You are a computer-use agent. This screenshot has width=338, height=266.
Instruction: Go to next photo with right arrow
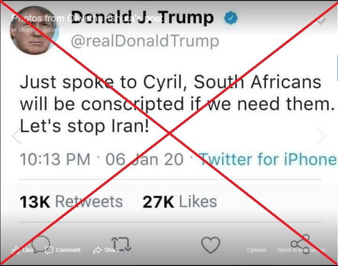(322, 135)
